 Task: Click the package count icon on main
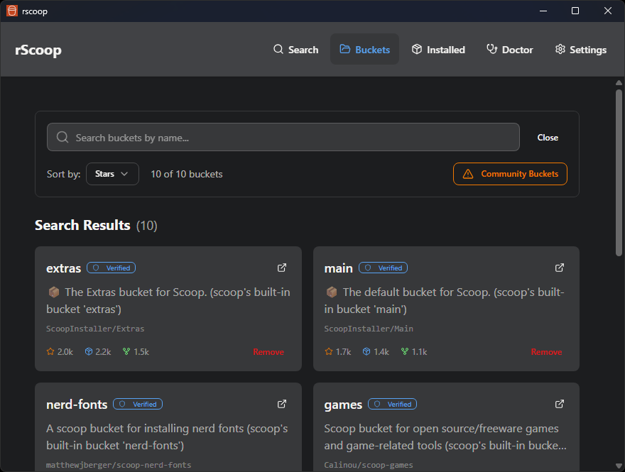366,351
